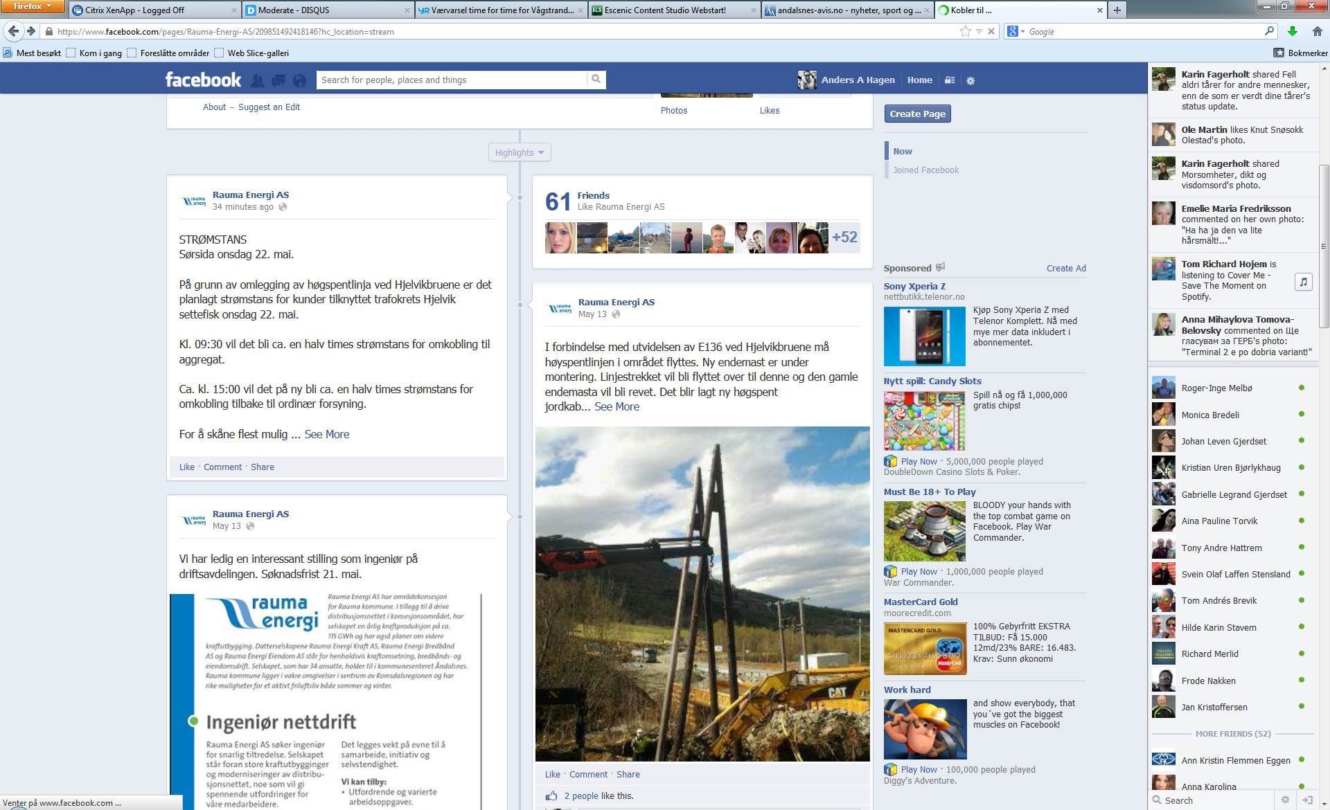Click the search magnifier button

point(596,80)
